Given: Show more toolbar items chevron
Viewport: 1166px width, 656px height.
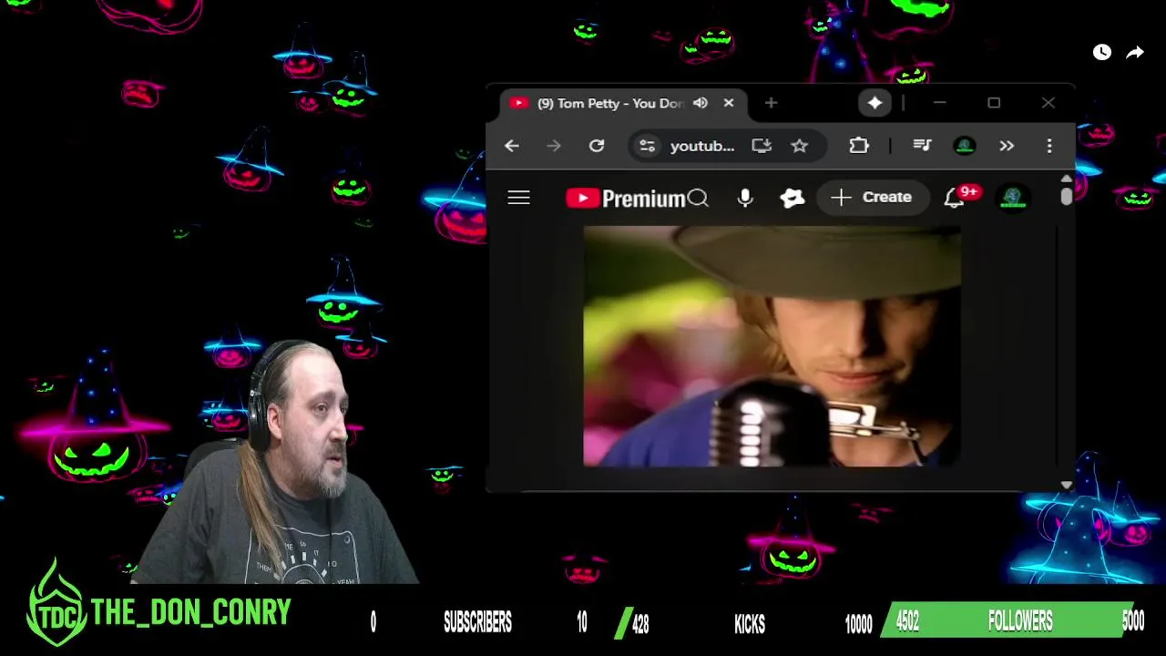Looking at the screenshot, I should 1007,146.
